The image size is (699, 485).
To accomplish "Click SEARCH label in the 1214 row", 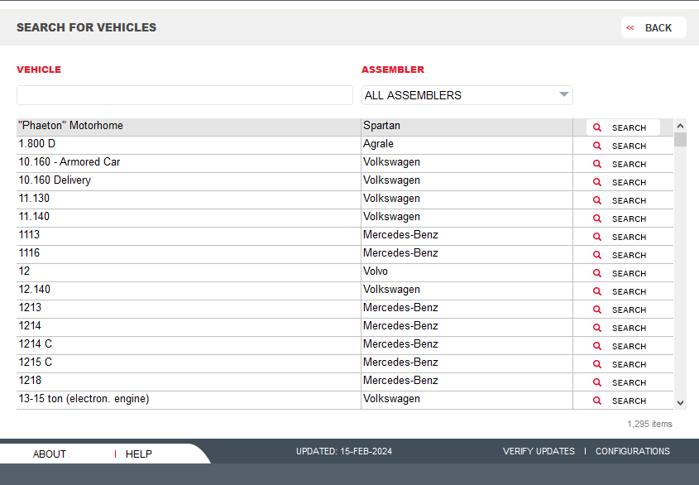I will [629, 328].
